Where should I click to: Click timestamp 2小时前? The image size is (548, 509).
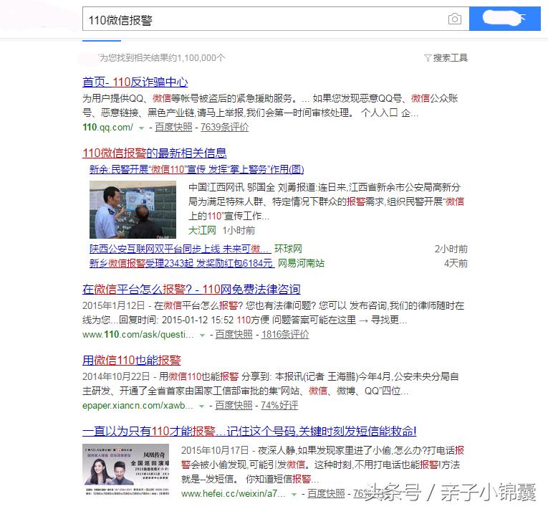coord(451,249)
